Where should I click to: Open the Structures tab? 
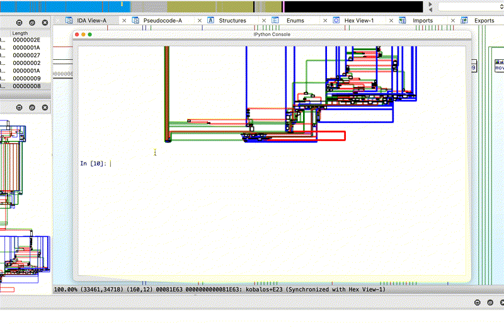pyautogui.click(x=232, y=20)
